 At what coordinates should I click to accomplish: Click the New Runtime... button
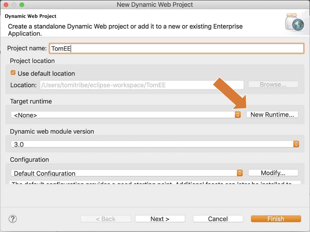pos(272,114)
